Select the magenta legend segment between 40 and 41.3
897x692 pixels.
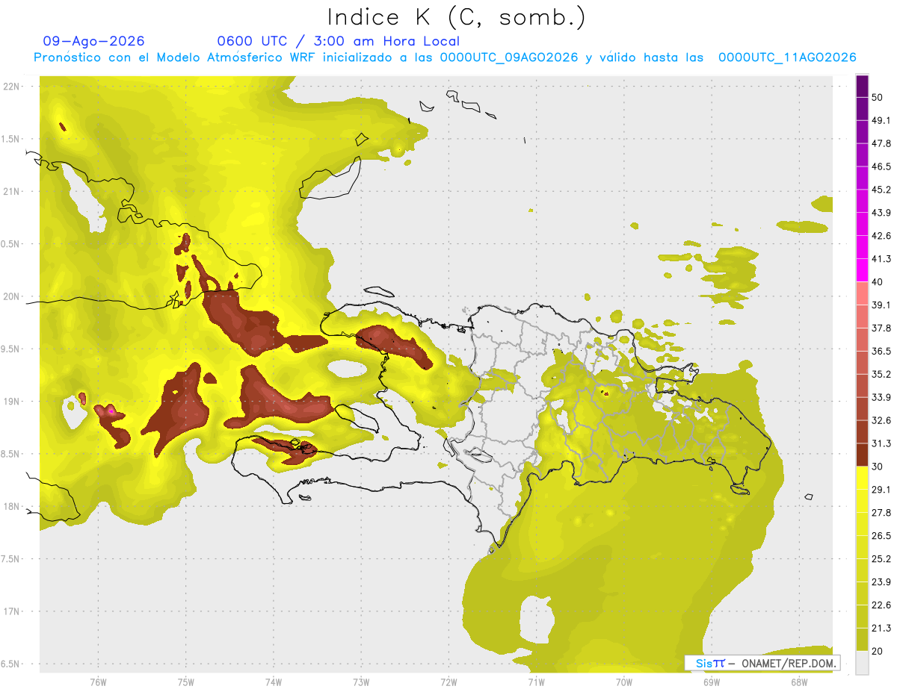click(x=862, y=270)
